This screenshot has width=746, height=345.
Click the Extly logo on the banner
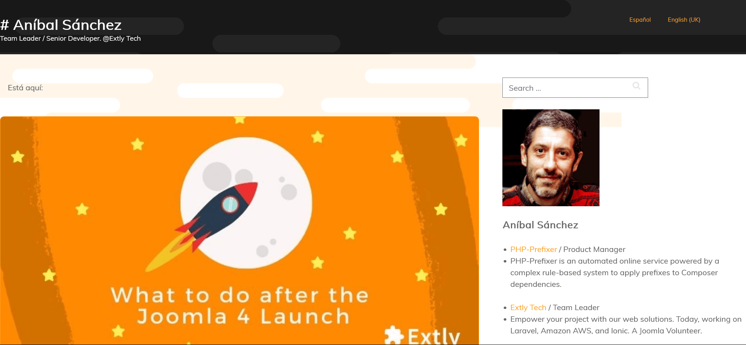[422, 336]
